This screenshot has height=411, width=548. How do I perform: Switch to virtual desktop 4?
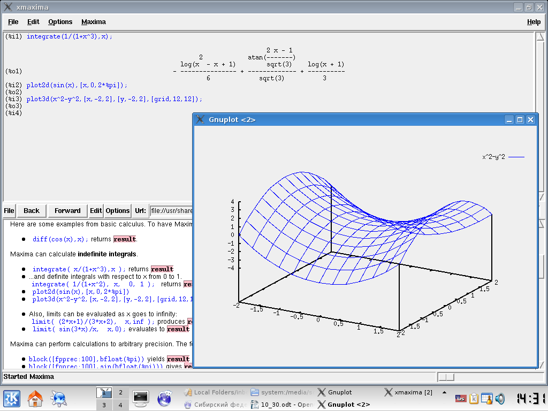(120, 405)
